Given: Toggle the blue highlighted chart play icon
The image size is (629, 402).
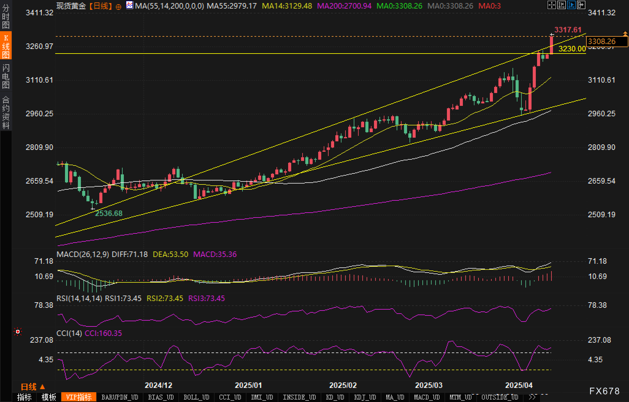Looking at the screenshot, I should (571, 5).
